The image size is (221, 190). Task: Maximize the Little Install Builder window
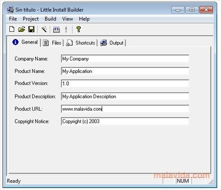tap(192, 10)
